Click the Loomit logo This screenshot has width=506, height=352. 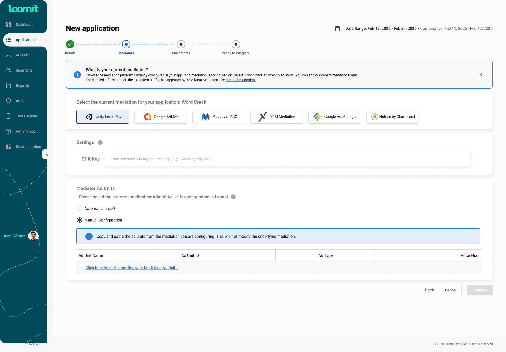pos(23,9)
